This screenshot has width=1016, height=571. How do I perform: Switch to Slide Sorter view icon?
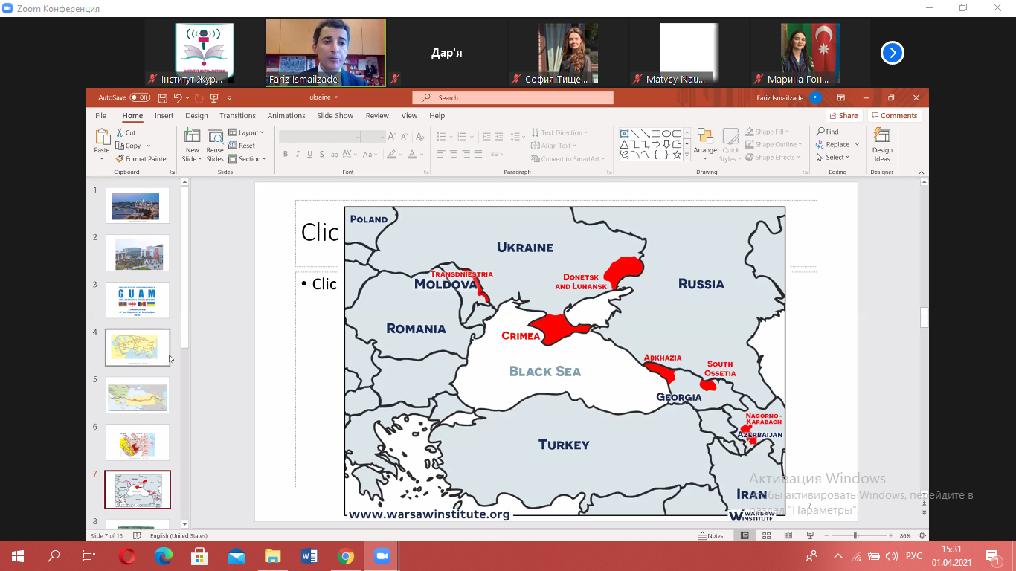pos(766,535)
